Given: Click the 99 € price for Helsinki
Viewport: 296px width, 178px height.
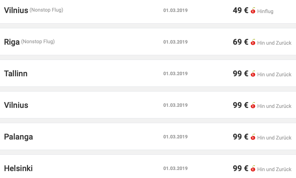Looking at the screenshot, I should 240,168.
